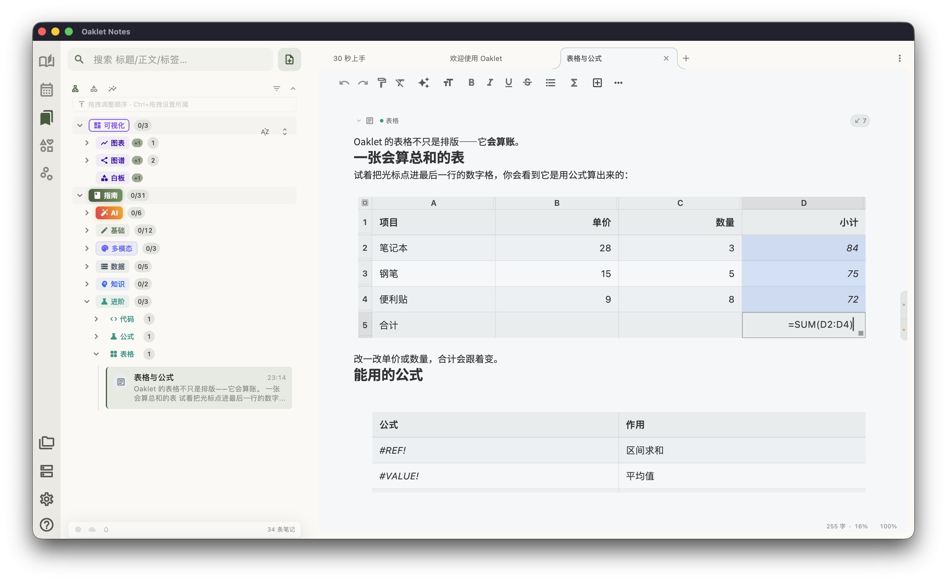Expand the 代码 tag
This screenshot has height=582, width=947.
(96, 319)
